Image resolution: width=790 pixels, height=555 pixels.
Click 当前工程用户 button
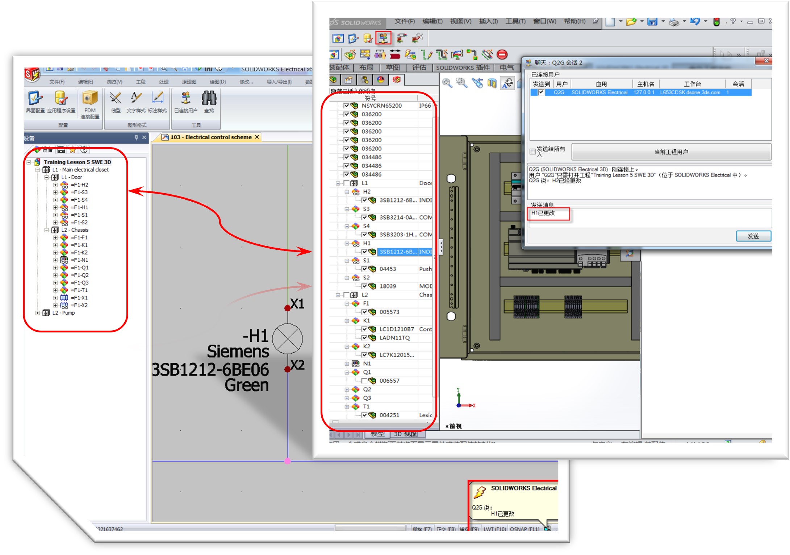[671, 152]
